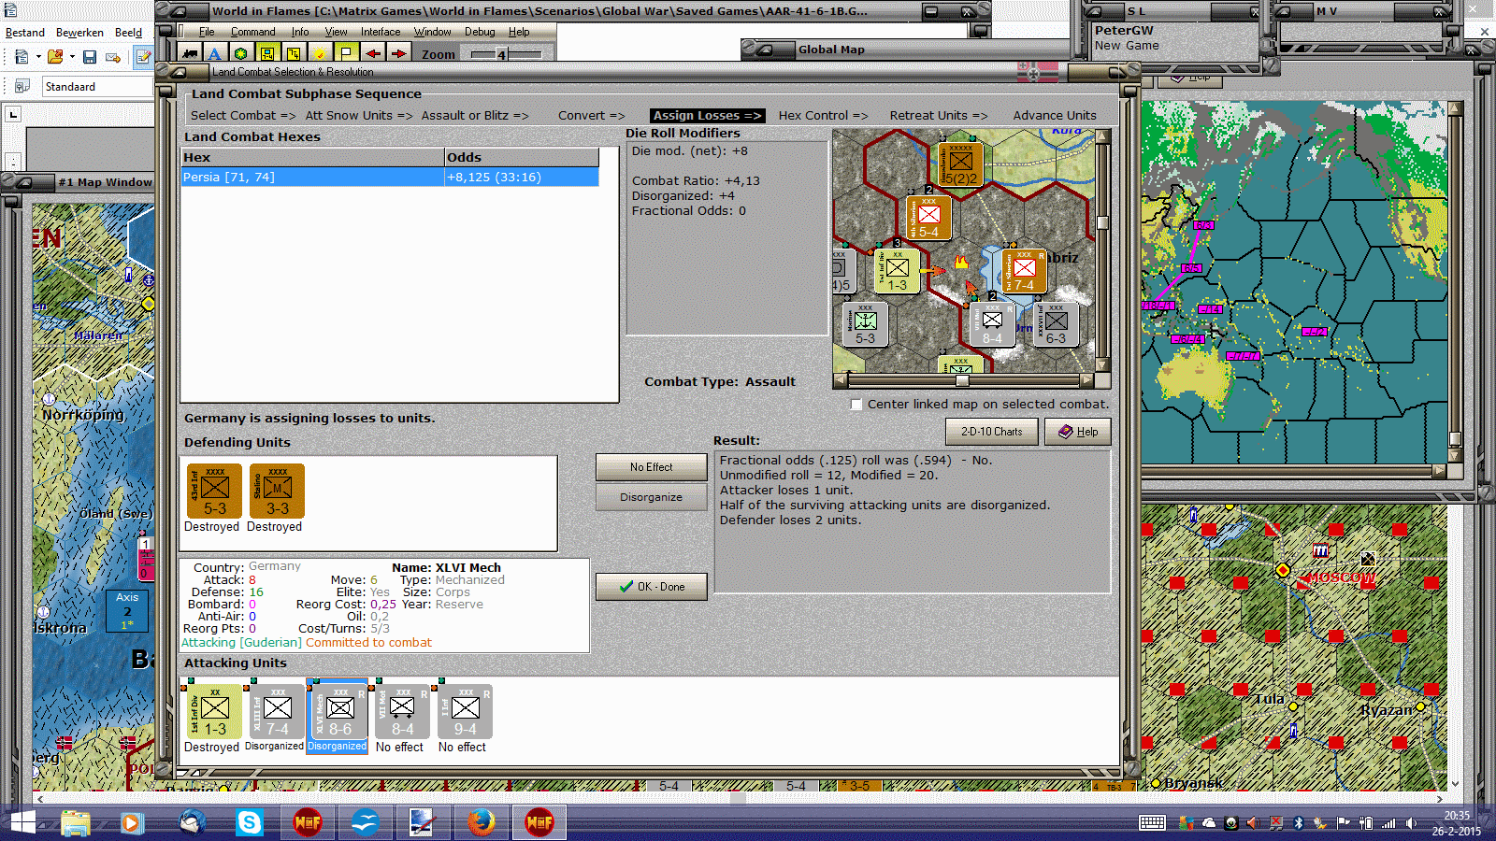Select the 7-4 attacking unit counter
This screenshot has height=841, width=1496.
(x=277, y=711)
